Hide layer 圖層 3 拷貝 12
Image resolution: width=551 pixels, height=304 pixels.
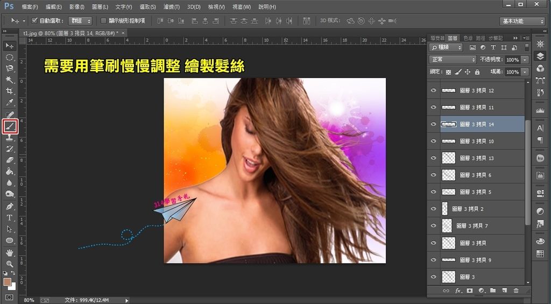433,90
